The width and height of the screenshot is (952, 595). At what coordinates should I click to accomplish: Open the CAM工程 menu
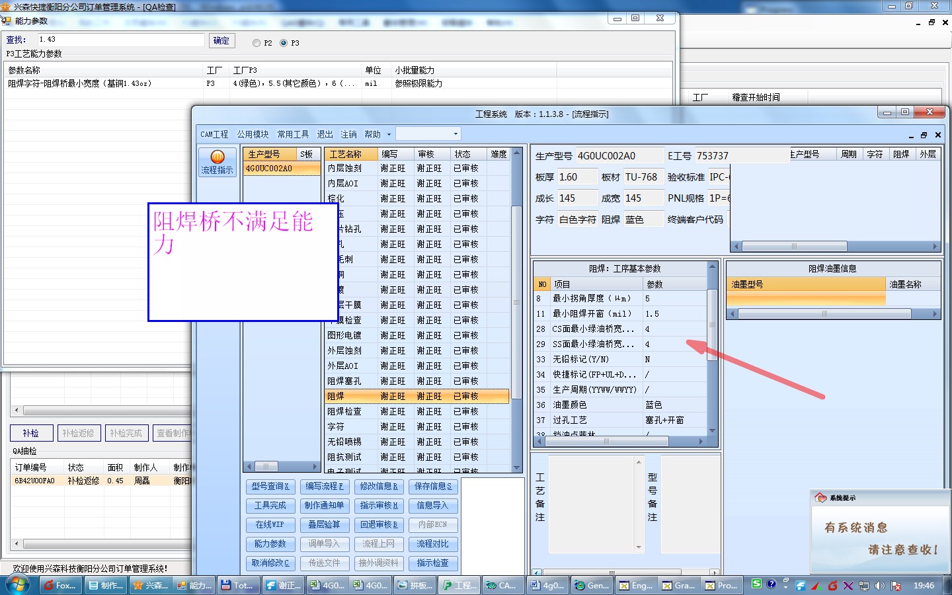[x=214, y=134]
